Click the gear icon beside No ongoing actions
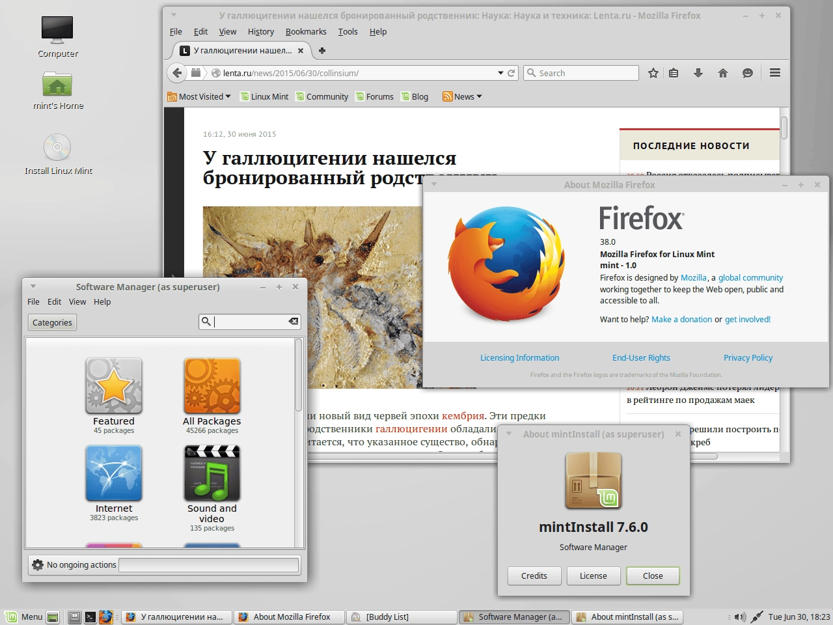The height and width of the screenshot is (625, 833). [38, 564]
